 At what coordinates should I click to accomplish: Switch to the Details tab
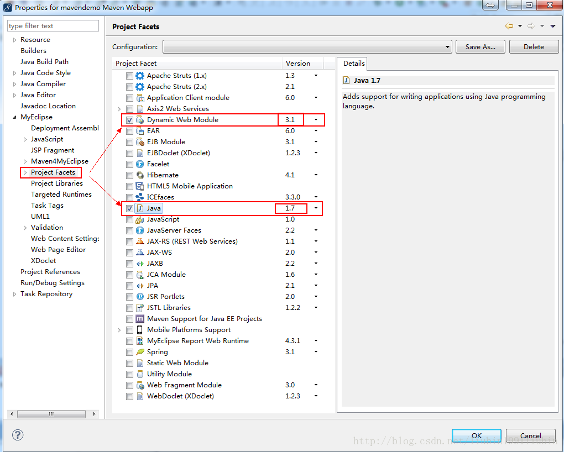[x=353, y=64]
